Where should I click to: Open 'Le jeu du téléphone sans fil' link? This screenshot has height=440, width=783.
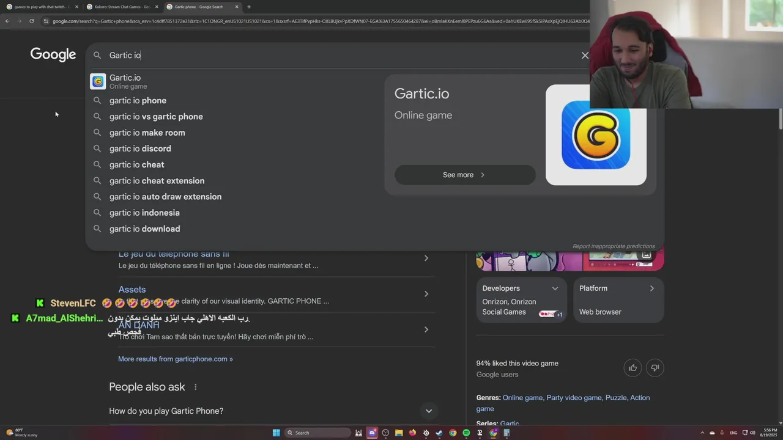174,254
